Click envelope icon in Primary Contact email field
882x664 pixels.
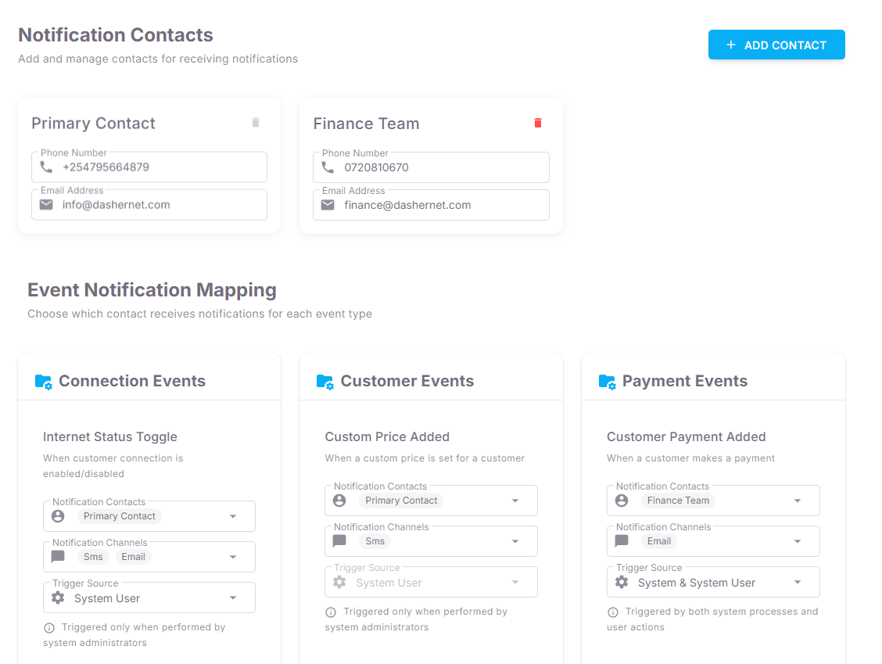46,205
